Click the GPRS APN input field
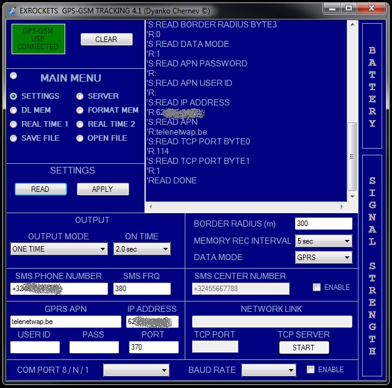392x388 pixels. [66, 322]
